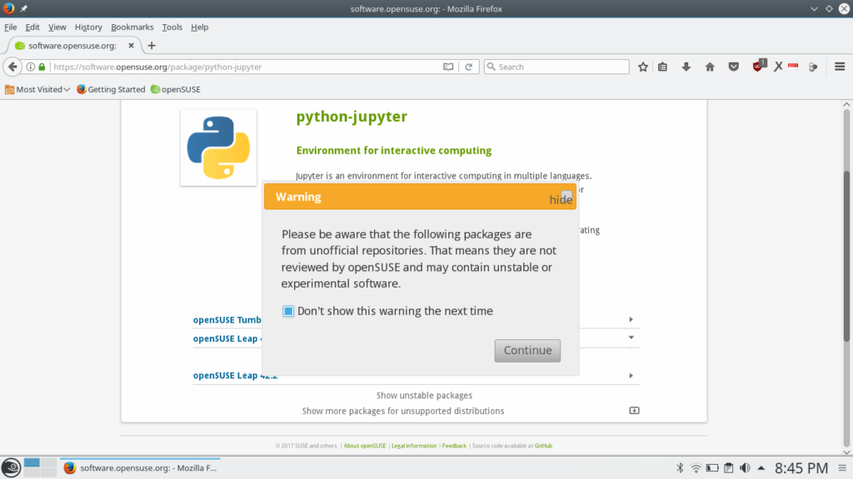Open the History menu
The image size is (853, 479).
(x=88, y=27)
